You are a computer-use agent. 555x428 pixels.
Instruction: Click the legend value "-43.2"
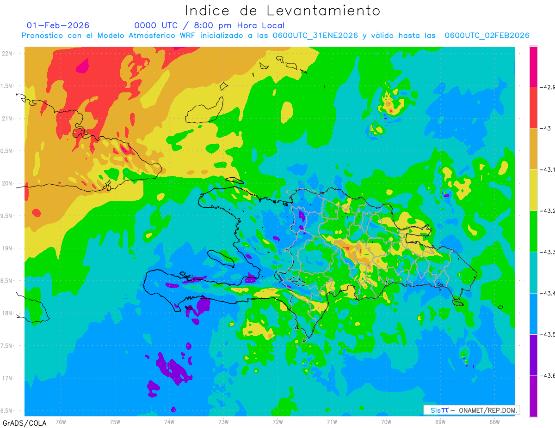click(548, 211)
